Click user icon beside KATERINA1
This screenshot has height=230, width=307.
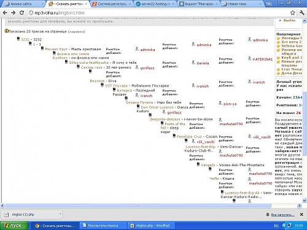coord(250,58)
